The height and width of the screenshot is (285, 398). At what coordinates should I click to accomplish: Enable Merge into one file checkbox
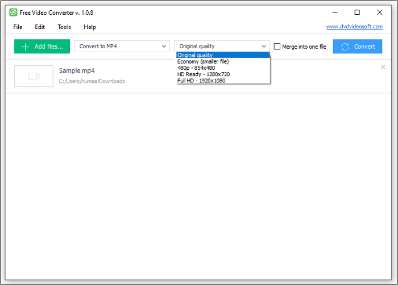point(277,47)
